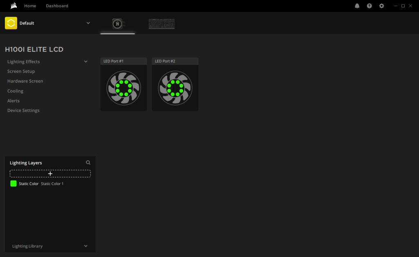Click the Lighting Layers panel title
This screenshot has height=257, width=419.
point(26,163)
